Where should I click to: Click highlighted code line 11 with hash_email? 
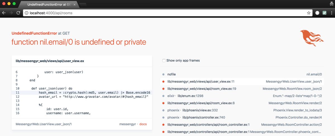(82, 92)
